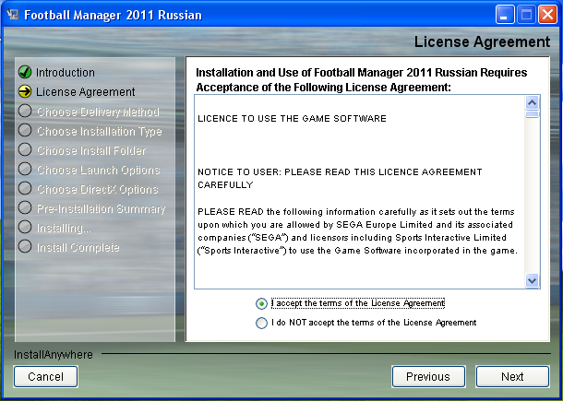Viewport: 563px width, 401px height.
Task: Click the yellow arrow beside License Agreement
Action: (25, 91)
